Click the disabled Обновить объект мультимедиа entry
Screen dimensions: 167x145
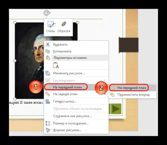[76, 108]
